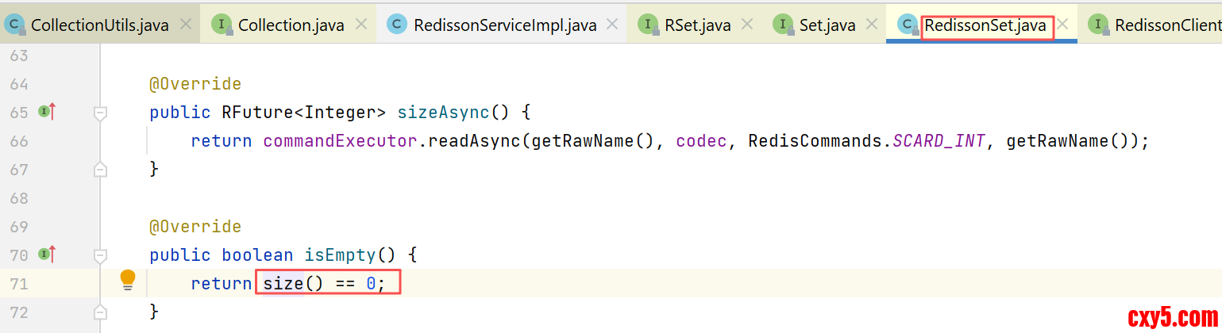Close the RedissonServiceImpl.java tab
The height and width of the screenshot is (333, 1222).
pos(612,25)
